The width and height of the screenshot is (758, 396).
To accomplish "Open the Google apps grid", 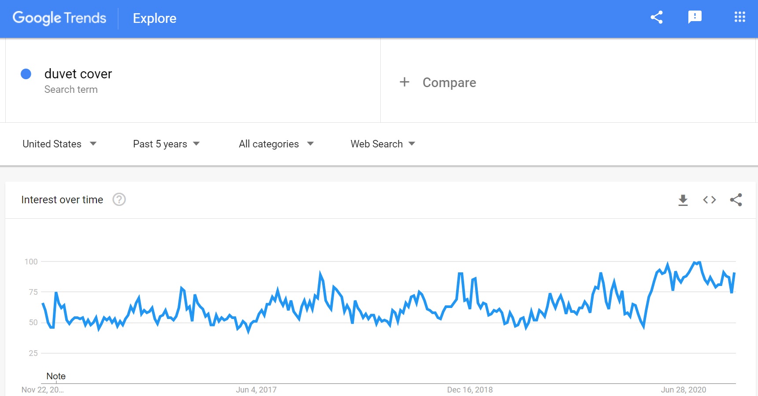I will (740, 17).
